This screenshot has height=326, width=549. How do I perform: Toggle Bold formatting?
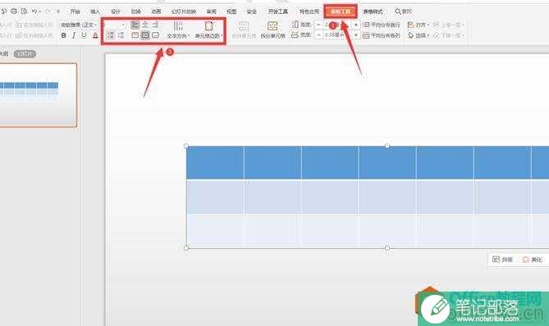tap(63, 35)
